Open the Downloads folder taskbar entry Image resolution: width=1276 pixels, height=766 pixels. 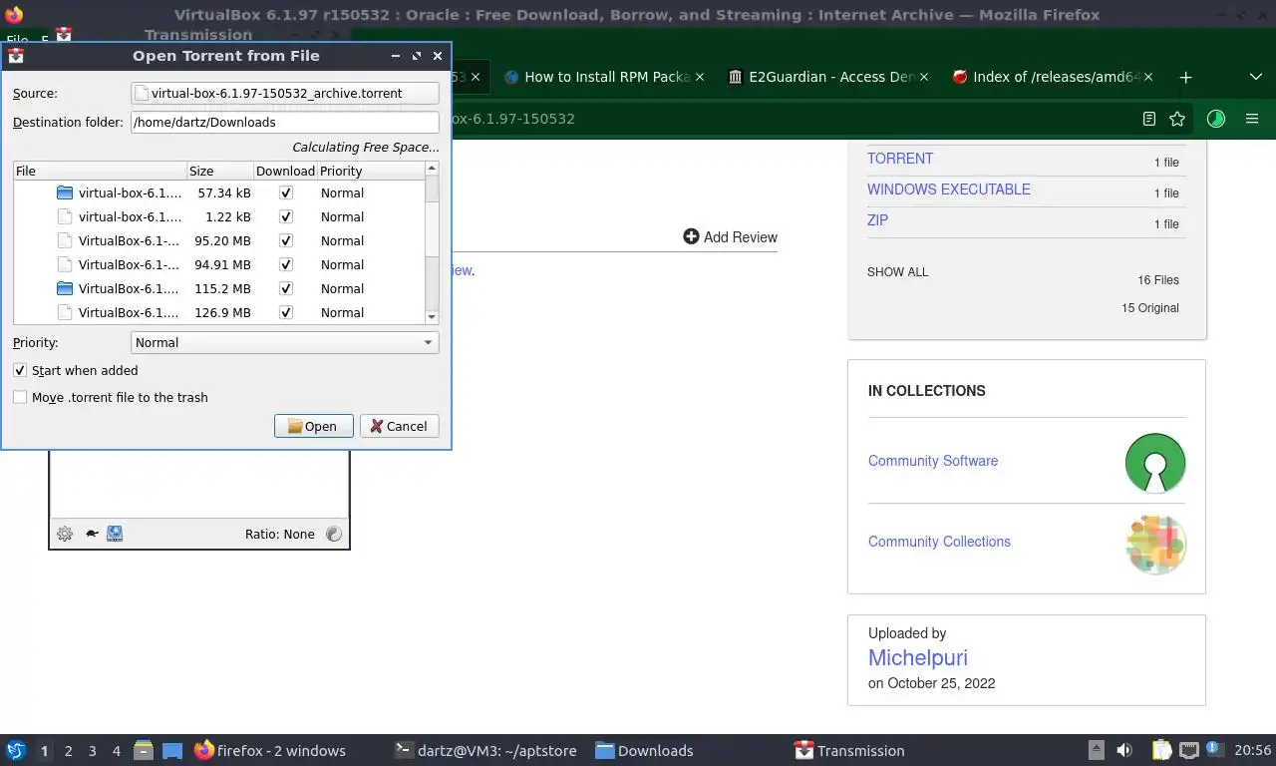(644, 750)
